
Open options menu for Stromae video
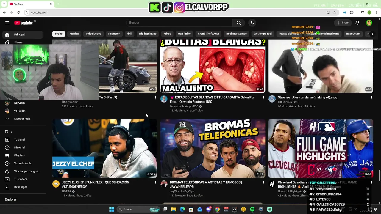pos(371,98)
